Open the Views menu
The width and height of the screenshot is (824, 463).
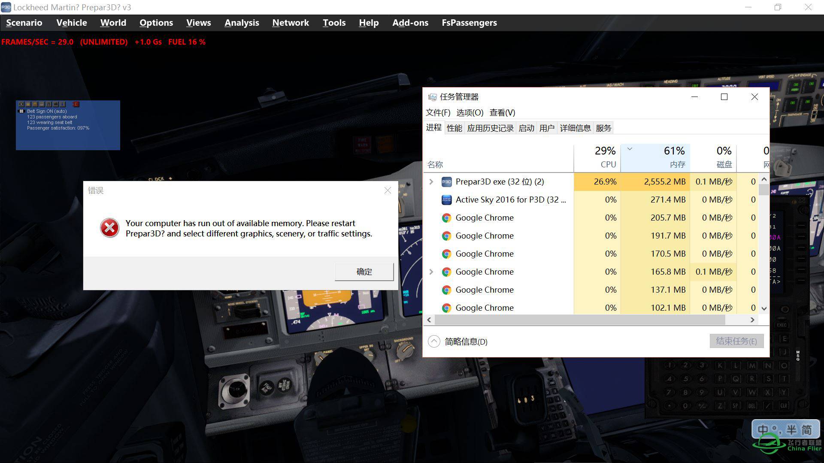click(199, 23)
